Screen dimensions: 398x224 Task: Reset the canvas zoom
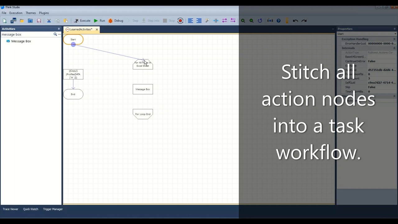[260, 21]
